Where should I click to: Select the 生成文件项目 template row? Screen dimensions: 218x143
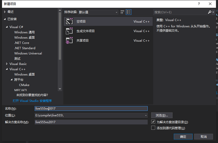tap(108, 31)
